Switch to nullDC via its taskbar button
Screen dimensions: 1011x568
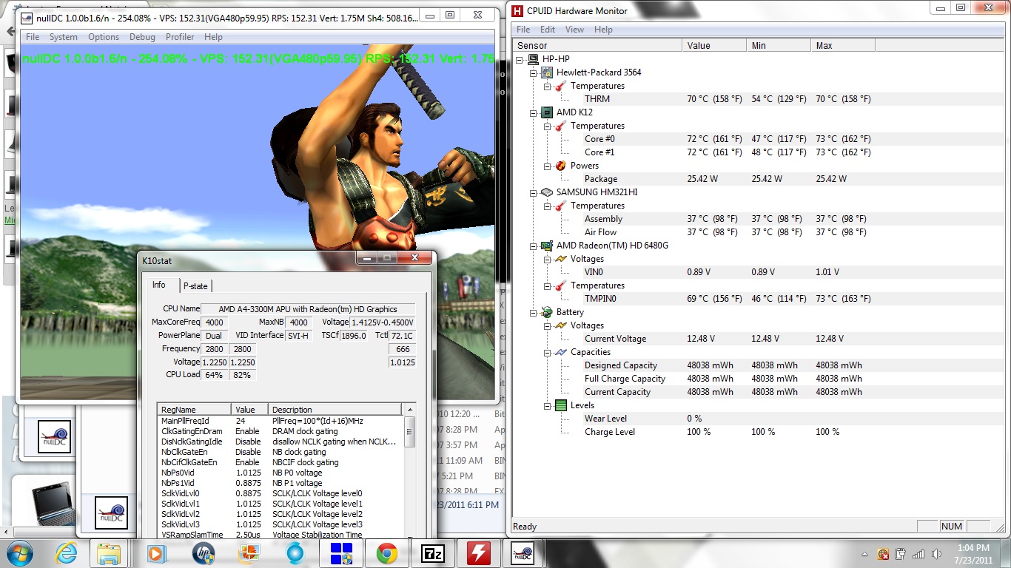click(523, 552)
